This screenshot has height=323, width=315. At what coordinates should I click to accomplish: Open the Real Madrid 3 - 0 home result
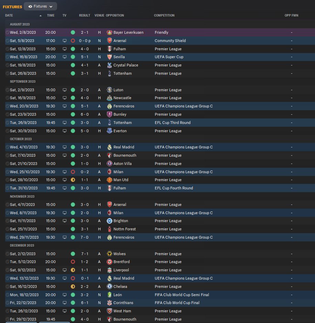click(x=85, y=147)
